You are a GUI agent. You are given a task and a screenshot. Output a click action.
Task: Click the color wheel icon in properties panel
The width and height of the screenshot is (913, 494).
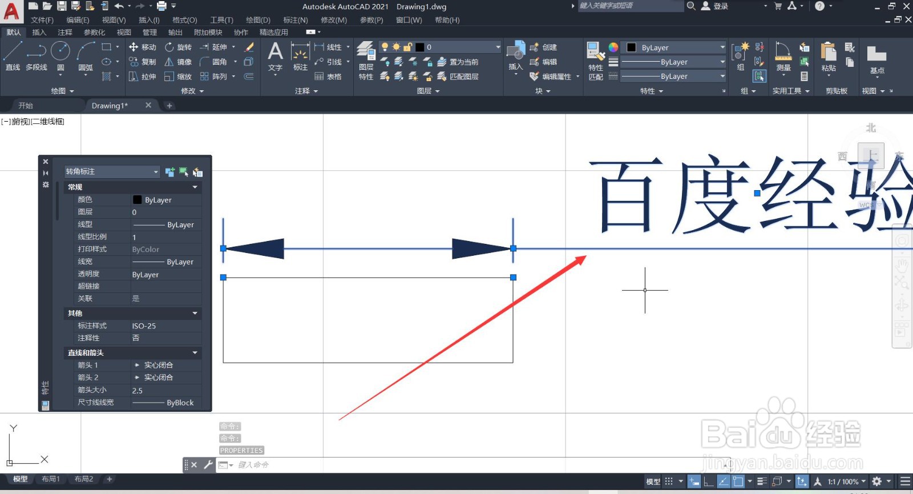tap(613, 47)
